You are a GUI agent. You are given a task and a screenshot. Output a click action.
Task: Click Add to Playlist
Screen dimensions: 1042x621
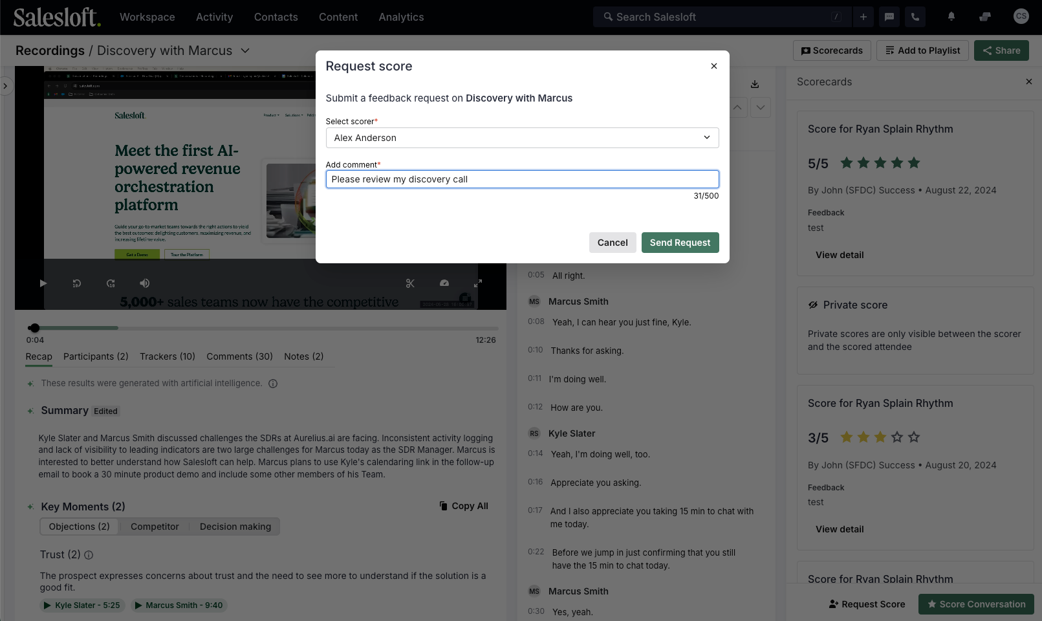[923, 50]
